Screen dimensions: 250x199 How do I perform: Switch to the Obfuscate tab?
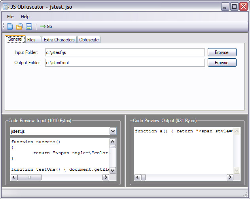coord(89,40)
